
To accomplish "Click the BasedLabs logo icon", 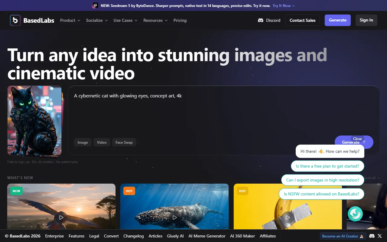I will coord(15,20).
